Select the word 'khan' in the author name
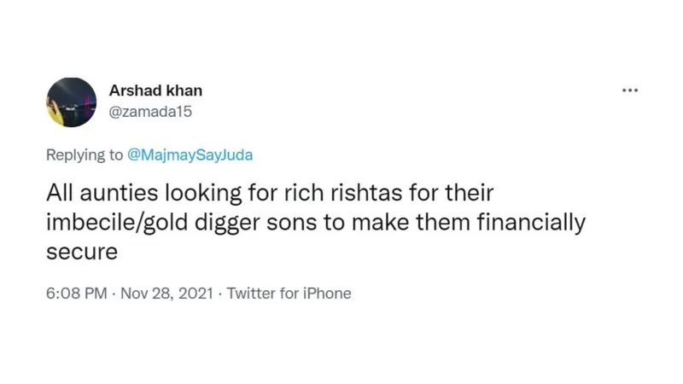The image size is (683, 384). 185,90
